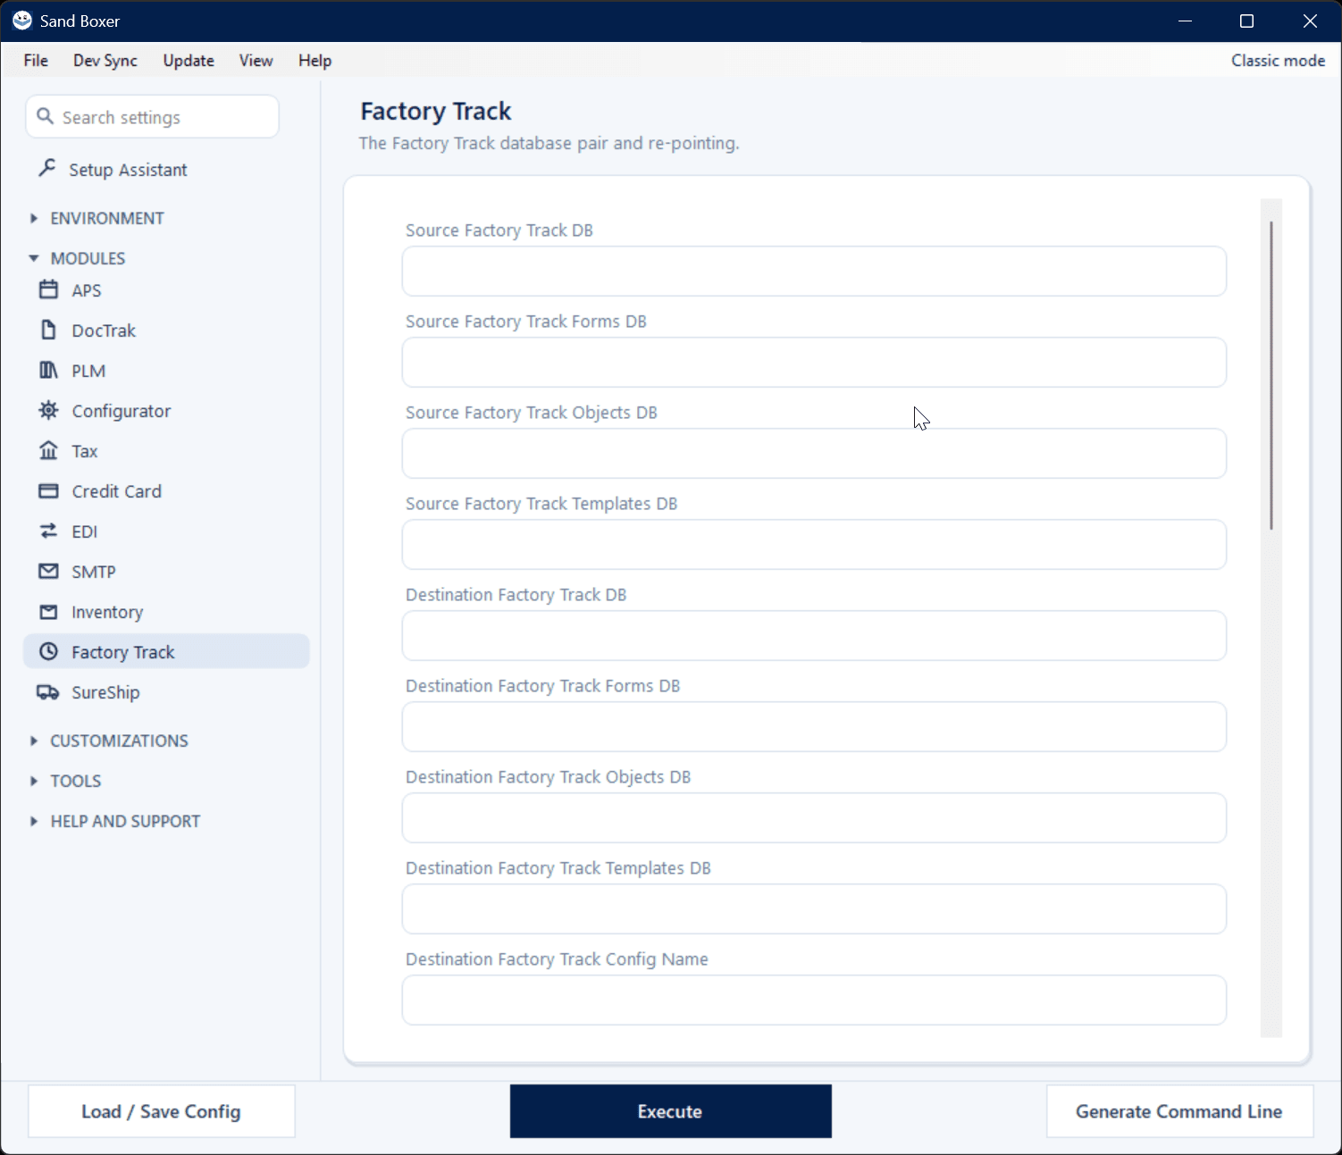Click the Tax bank building icon
Viewport: 1342px width, 1155px height.
pyautogui.click(x=48, y=450)
